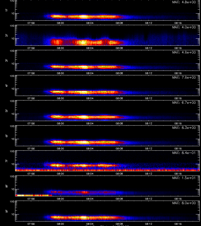Click 08:08 tick label below panel 2F

click(x=119, y=48)
